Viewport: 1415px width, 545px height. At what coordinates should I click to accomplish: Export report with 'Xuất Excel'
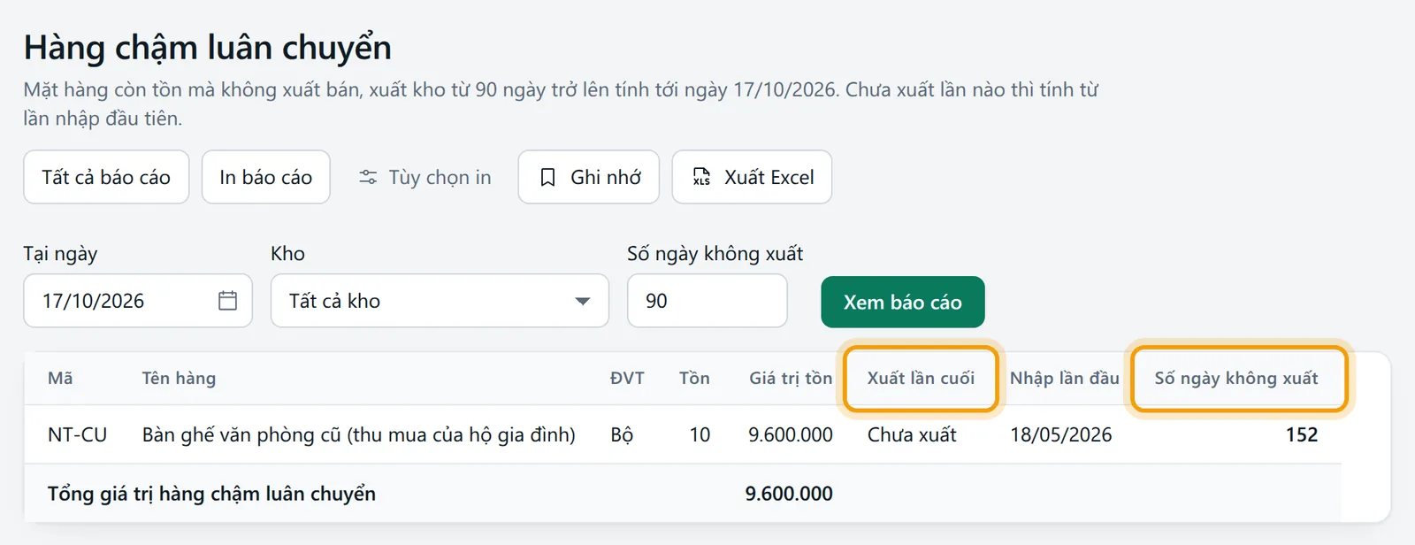point(752,177)
